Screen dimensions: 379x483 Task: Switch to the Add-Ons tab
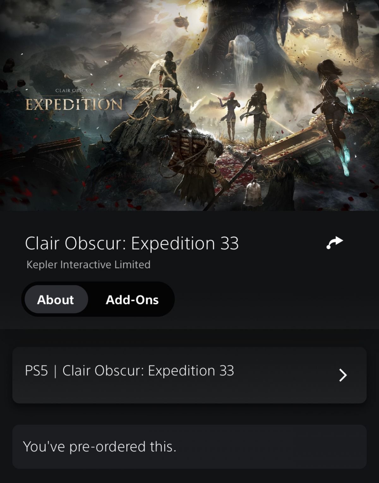[132, 299]
